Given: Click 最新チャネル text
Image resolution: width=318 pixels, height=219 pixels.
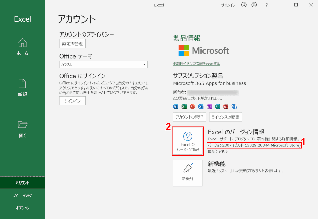Looking at the screenshot, I should click(x=217, y=151).
